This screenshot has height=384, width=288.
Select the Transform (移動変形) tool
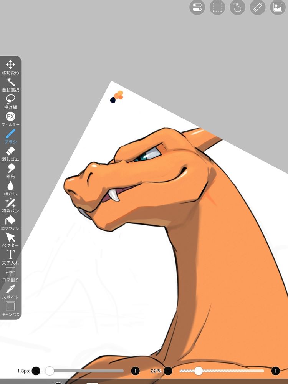click(x=10, y=67)
